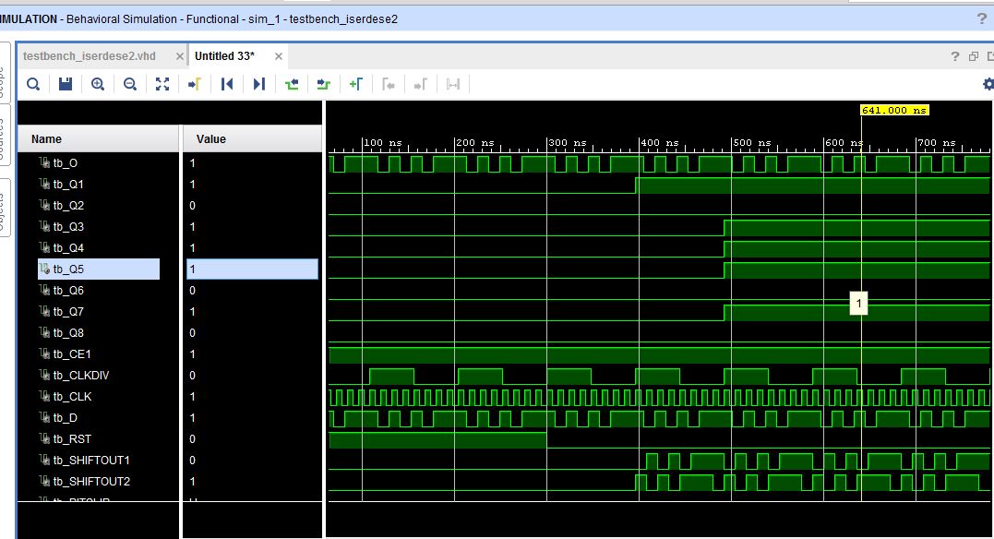Select the tb_Q2 signal
994x539 pixels.
click(67, 206)
